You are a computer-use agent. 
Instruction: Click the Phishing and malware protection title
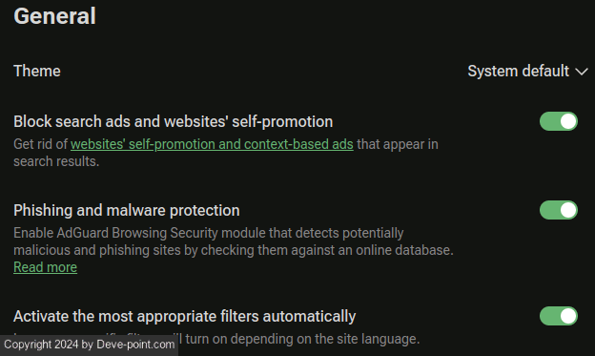tap(127, 211)
